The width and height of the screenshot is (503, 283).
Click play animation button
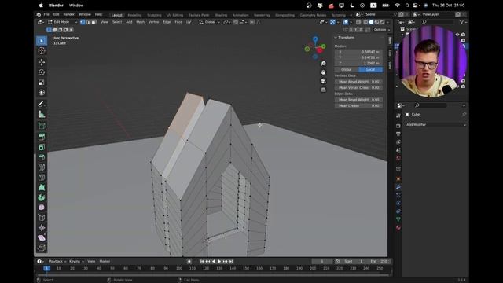point(219,262)
